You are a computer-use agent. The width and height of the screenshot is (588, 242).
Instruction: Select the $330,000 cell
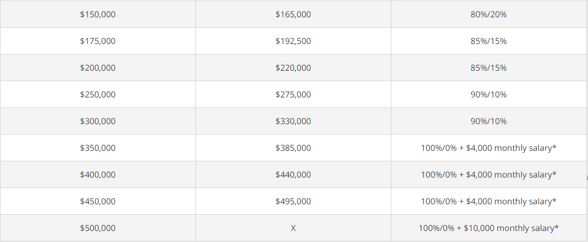tap(293, 122)
